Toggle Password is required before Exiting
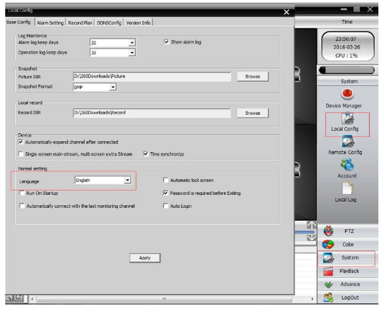 point(165,193)
